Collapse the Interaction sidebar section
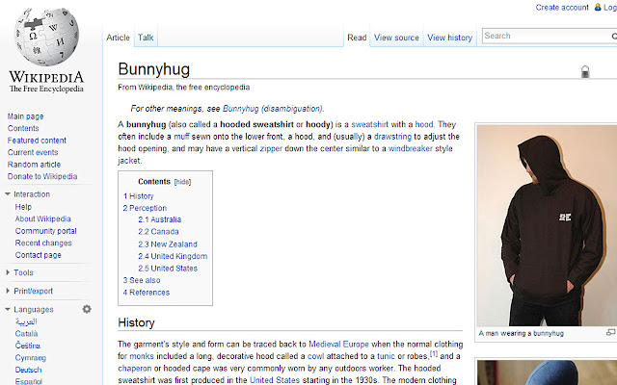 coord(8,194)
